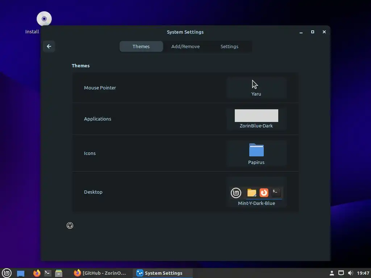The width and height of the screenshot is (371, 278).
Task: Switch to the Themes tab
Action: tap(141, 46)
